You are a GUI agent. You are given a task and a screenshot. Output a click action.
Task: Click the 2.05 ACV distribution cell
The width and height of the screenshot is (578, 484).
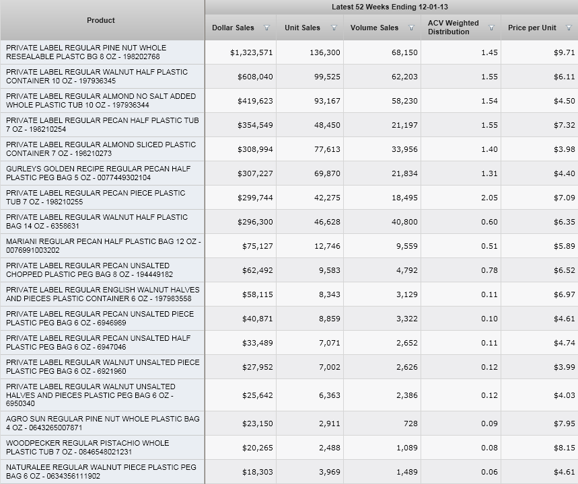click(x=489, y=198)
